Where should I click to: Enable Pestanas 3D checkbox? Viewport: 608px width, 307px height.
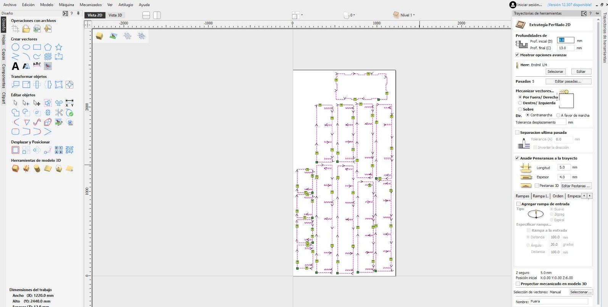pos(537,186)
